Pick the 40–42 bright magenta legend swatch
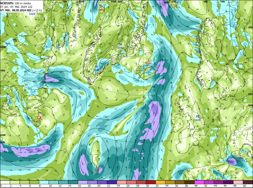The image size is (253, 188). (199, 182)
